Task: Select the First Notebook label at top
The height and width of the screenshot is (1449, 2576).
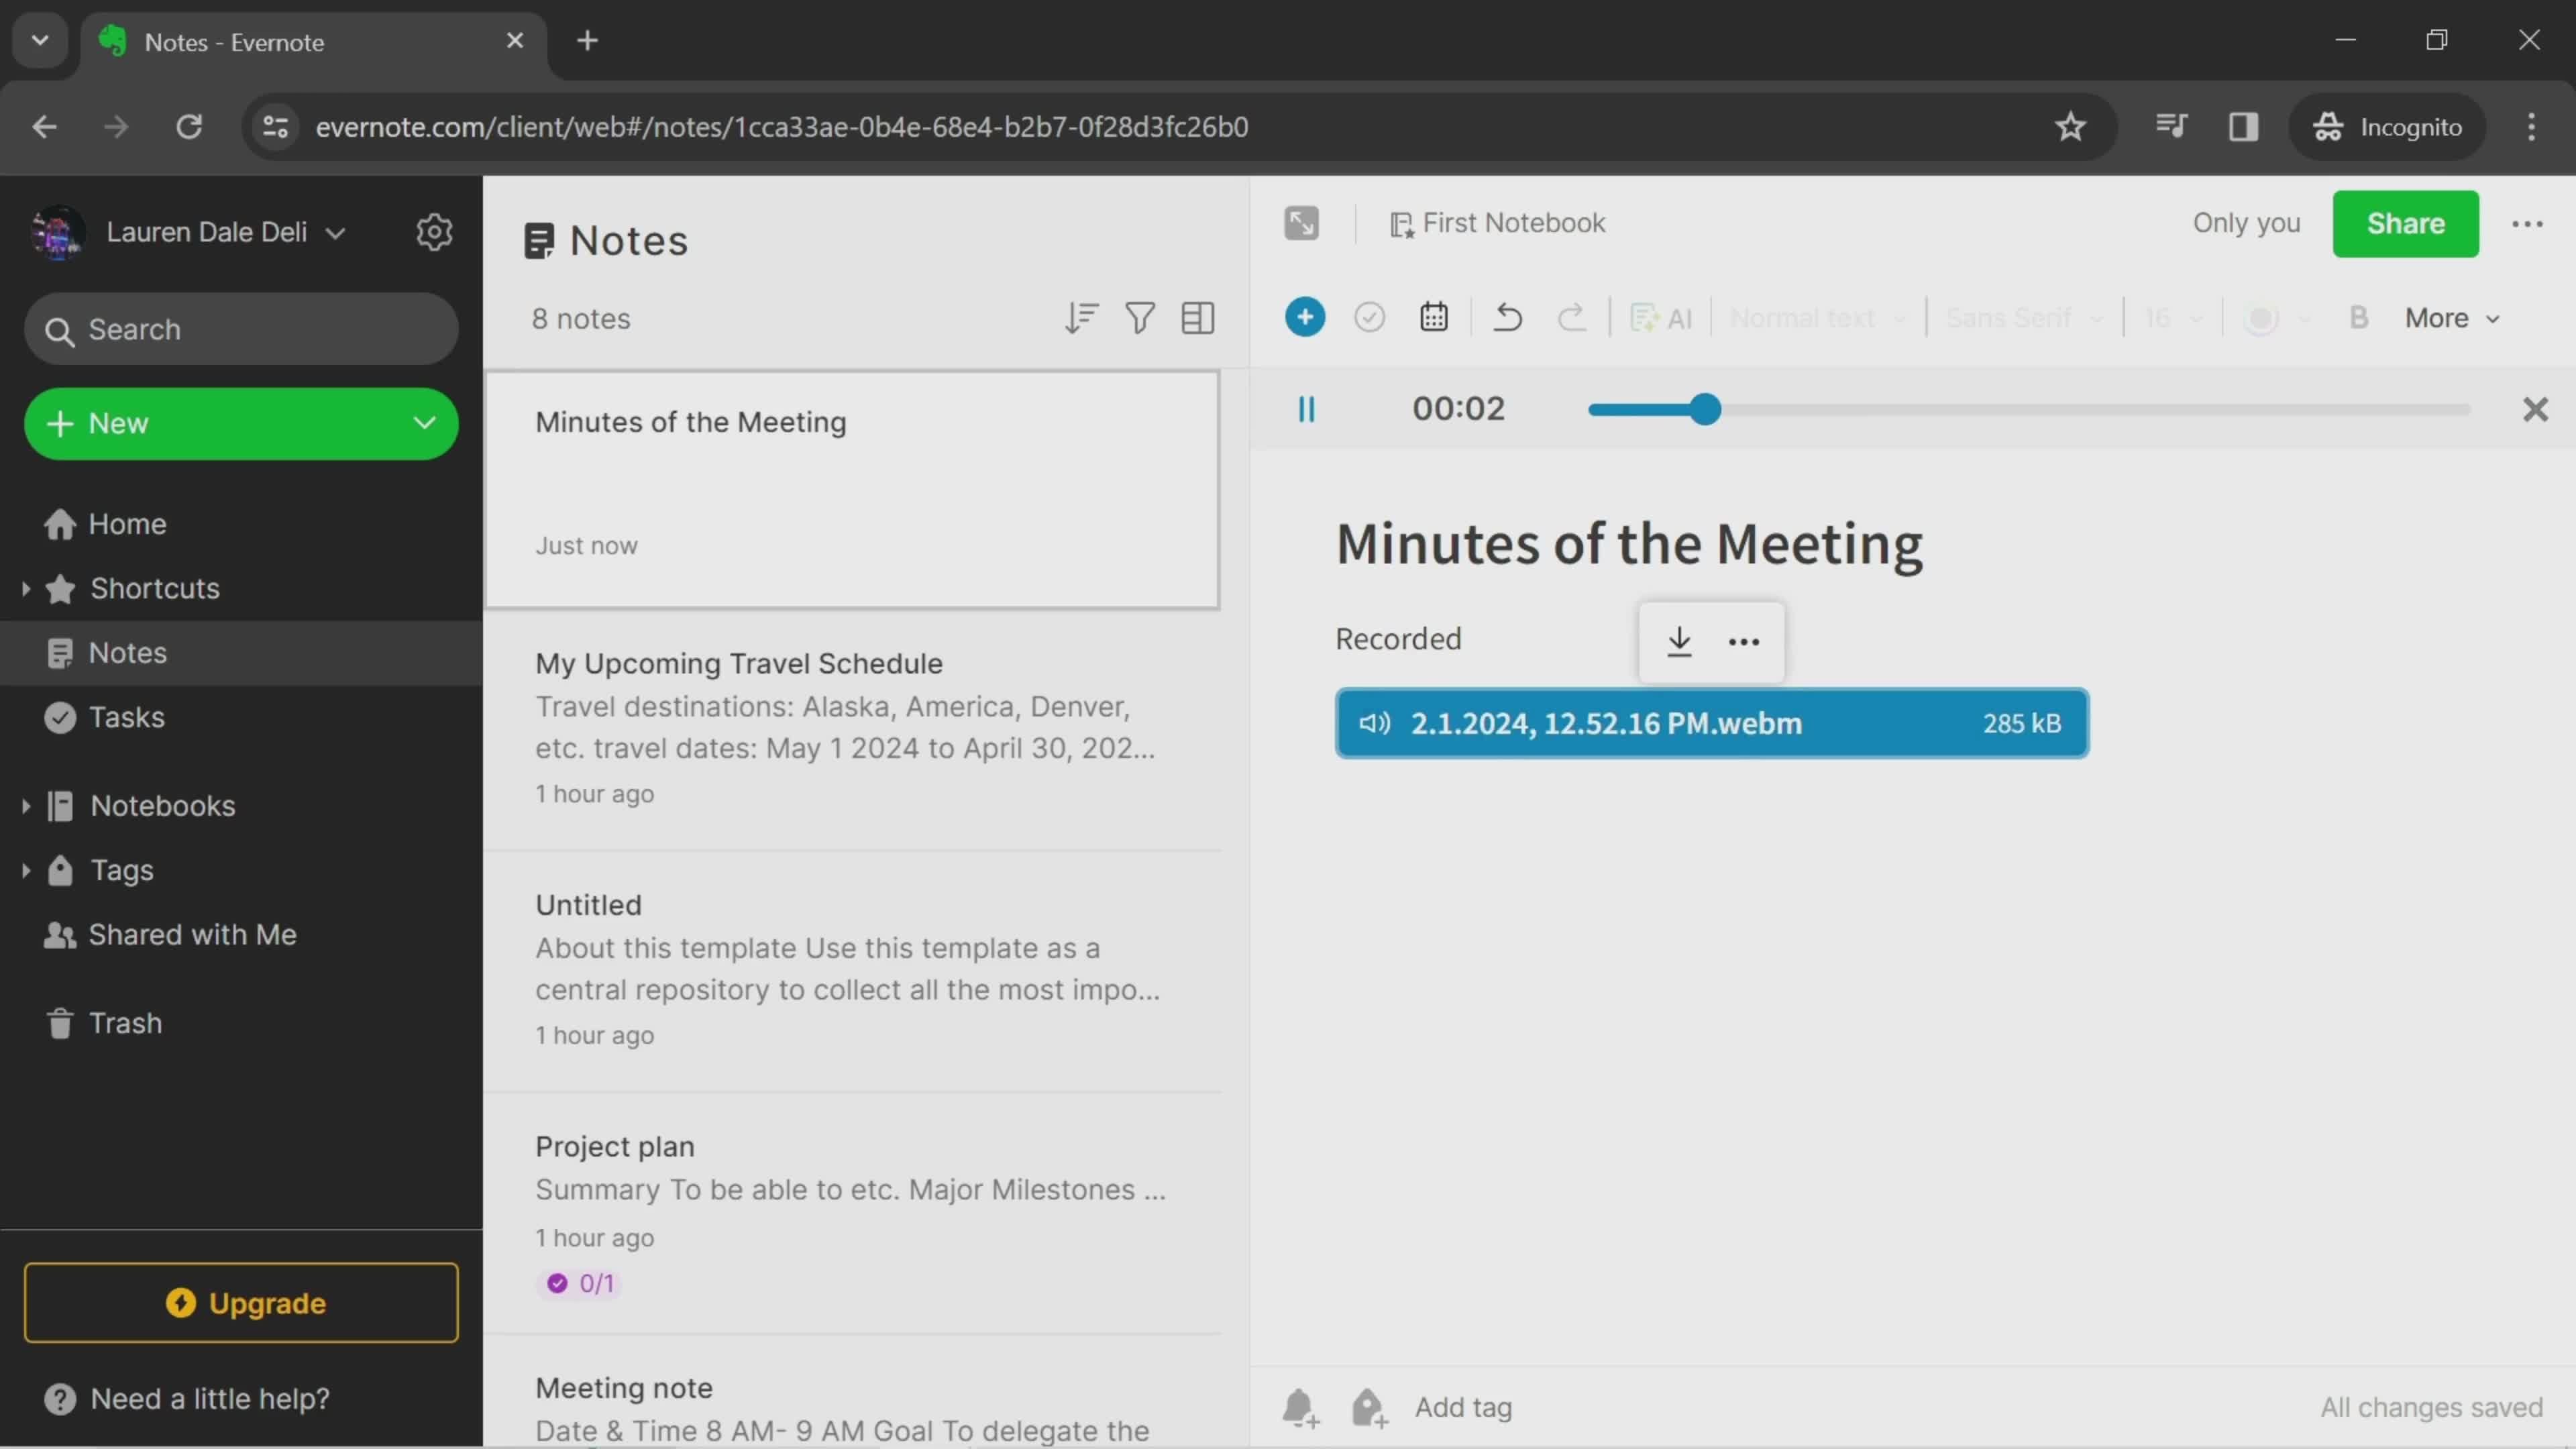Action: [1513, 223]
